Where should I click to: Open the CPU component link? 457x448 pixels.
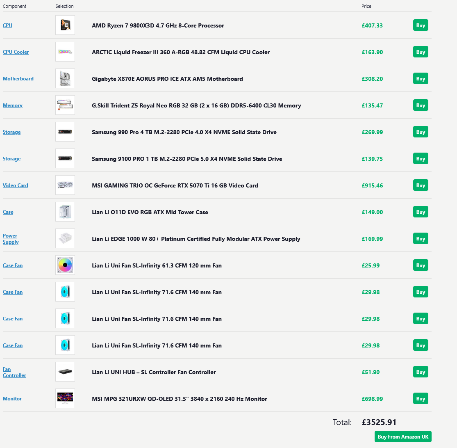(x=7, y=25)
